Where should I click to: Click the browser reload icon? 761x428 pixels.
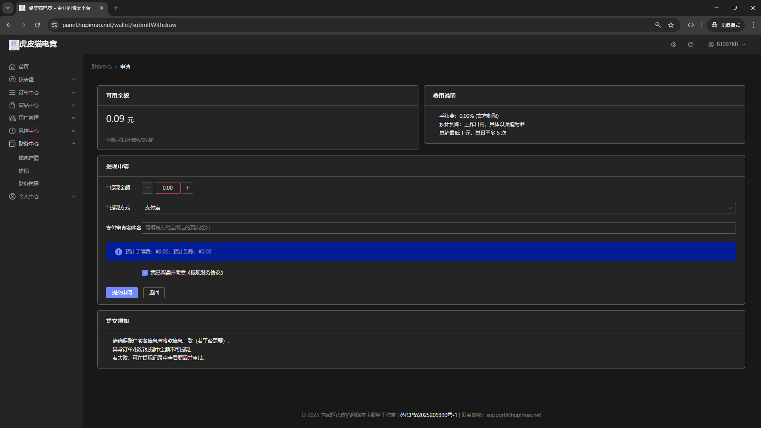(37, 25)
